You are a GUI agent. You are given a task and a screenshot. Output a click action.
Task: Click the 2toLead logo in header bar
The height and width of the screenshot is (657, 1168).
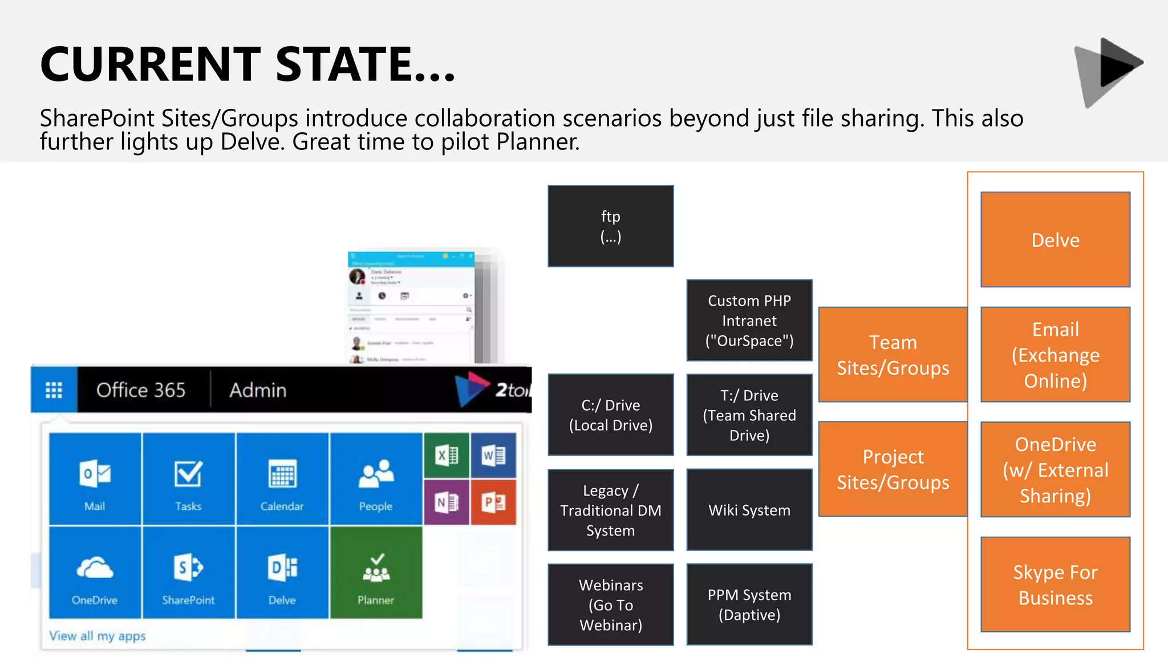(x=493, y=389)
